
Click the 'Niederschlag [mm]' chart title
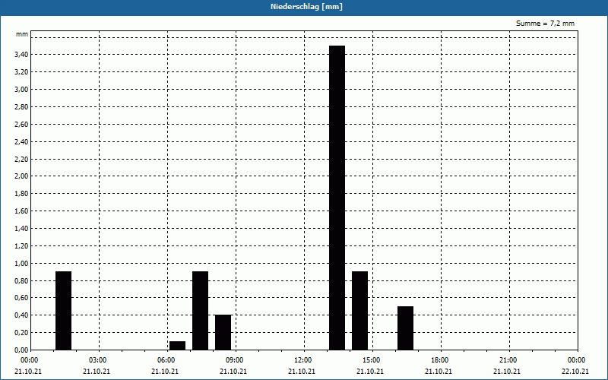point(306,7)
